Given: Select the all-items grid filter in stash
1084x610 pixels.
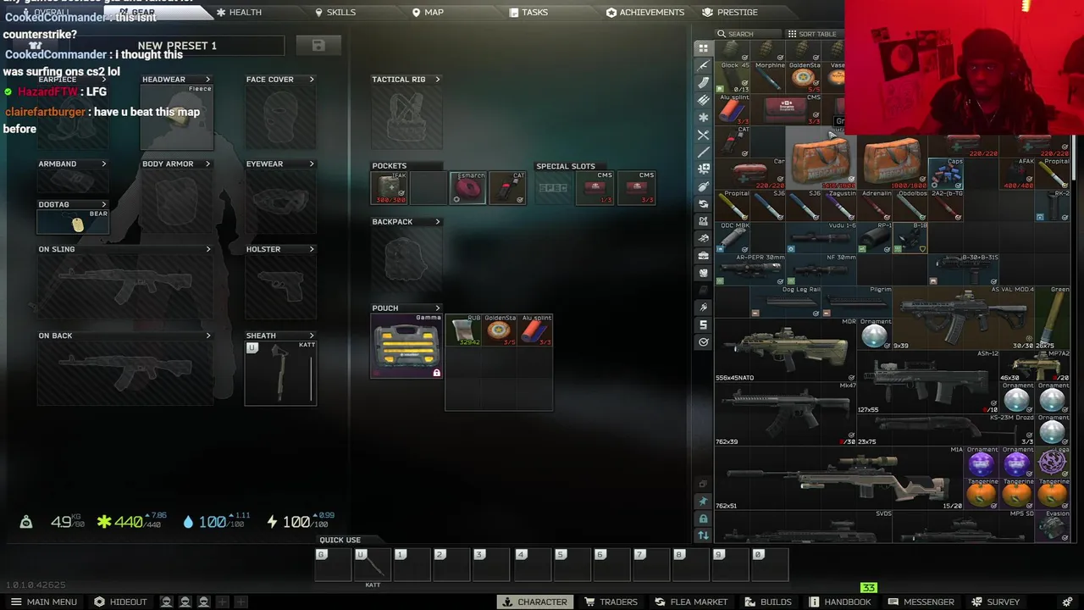Looking at the screenshot, I should point(703,48).
